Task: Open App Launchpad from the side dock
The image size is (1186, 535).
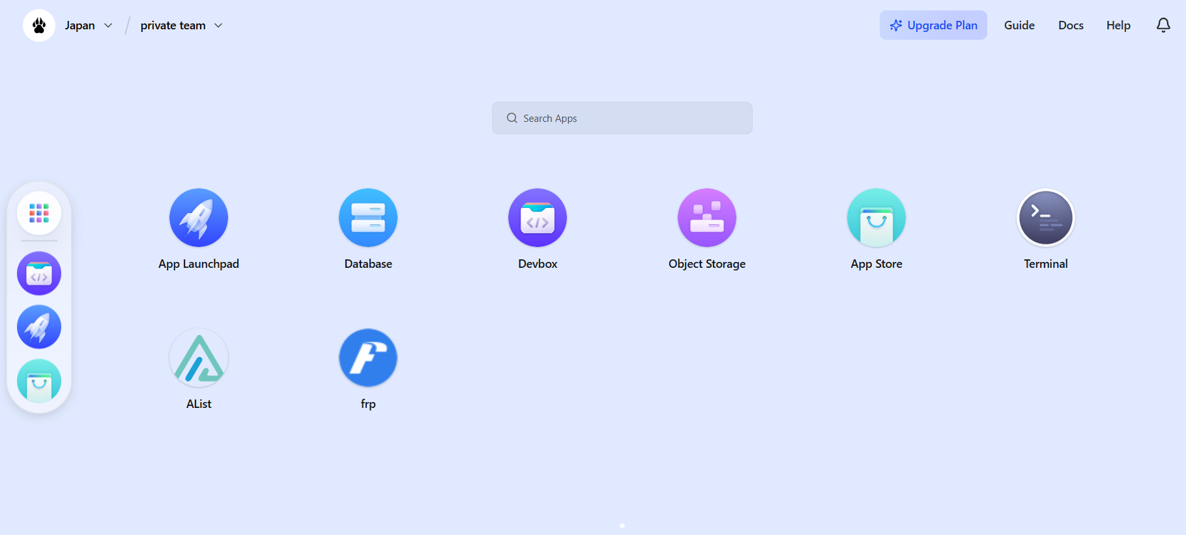Action: (39, 327)
